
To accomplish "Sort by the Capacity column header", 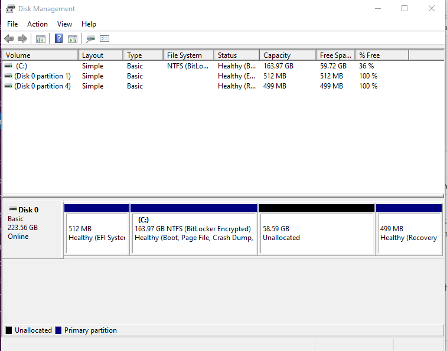I will [x=288, y=55].
